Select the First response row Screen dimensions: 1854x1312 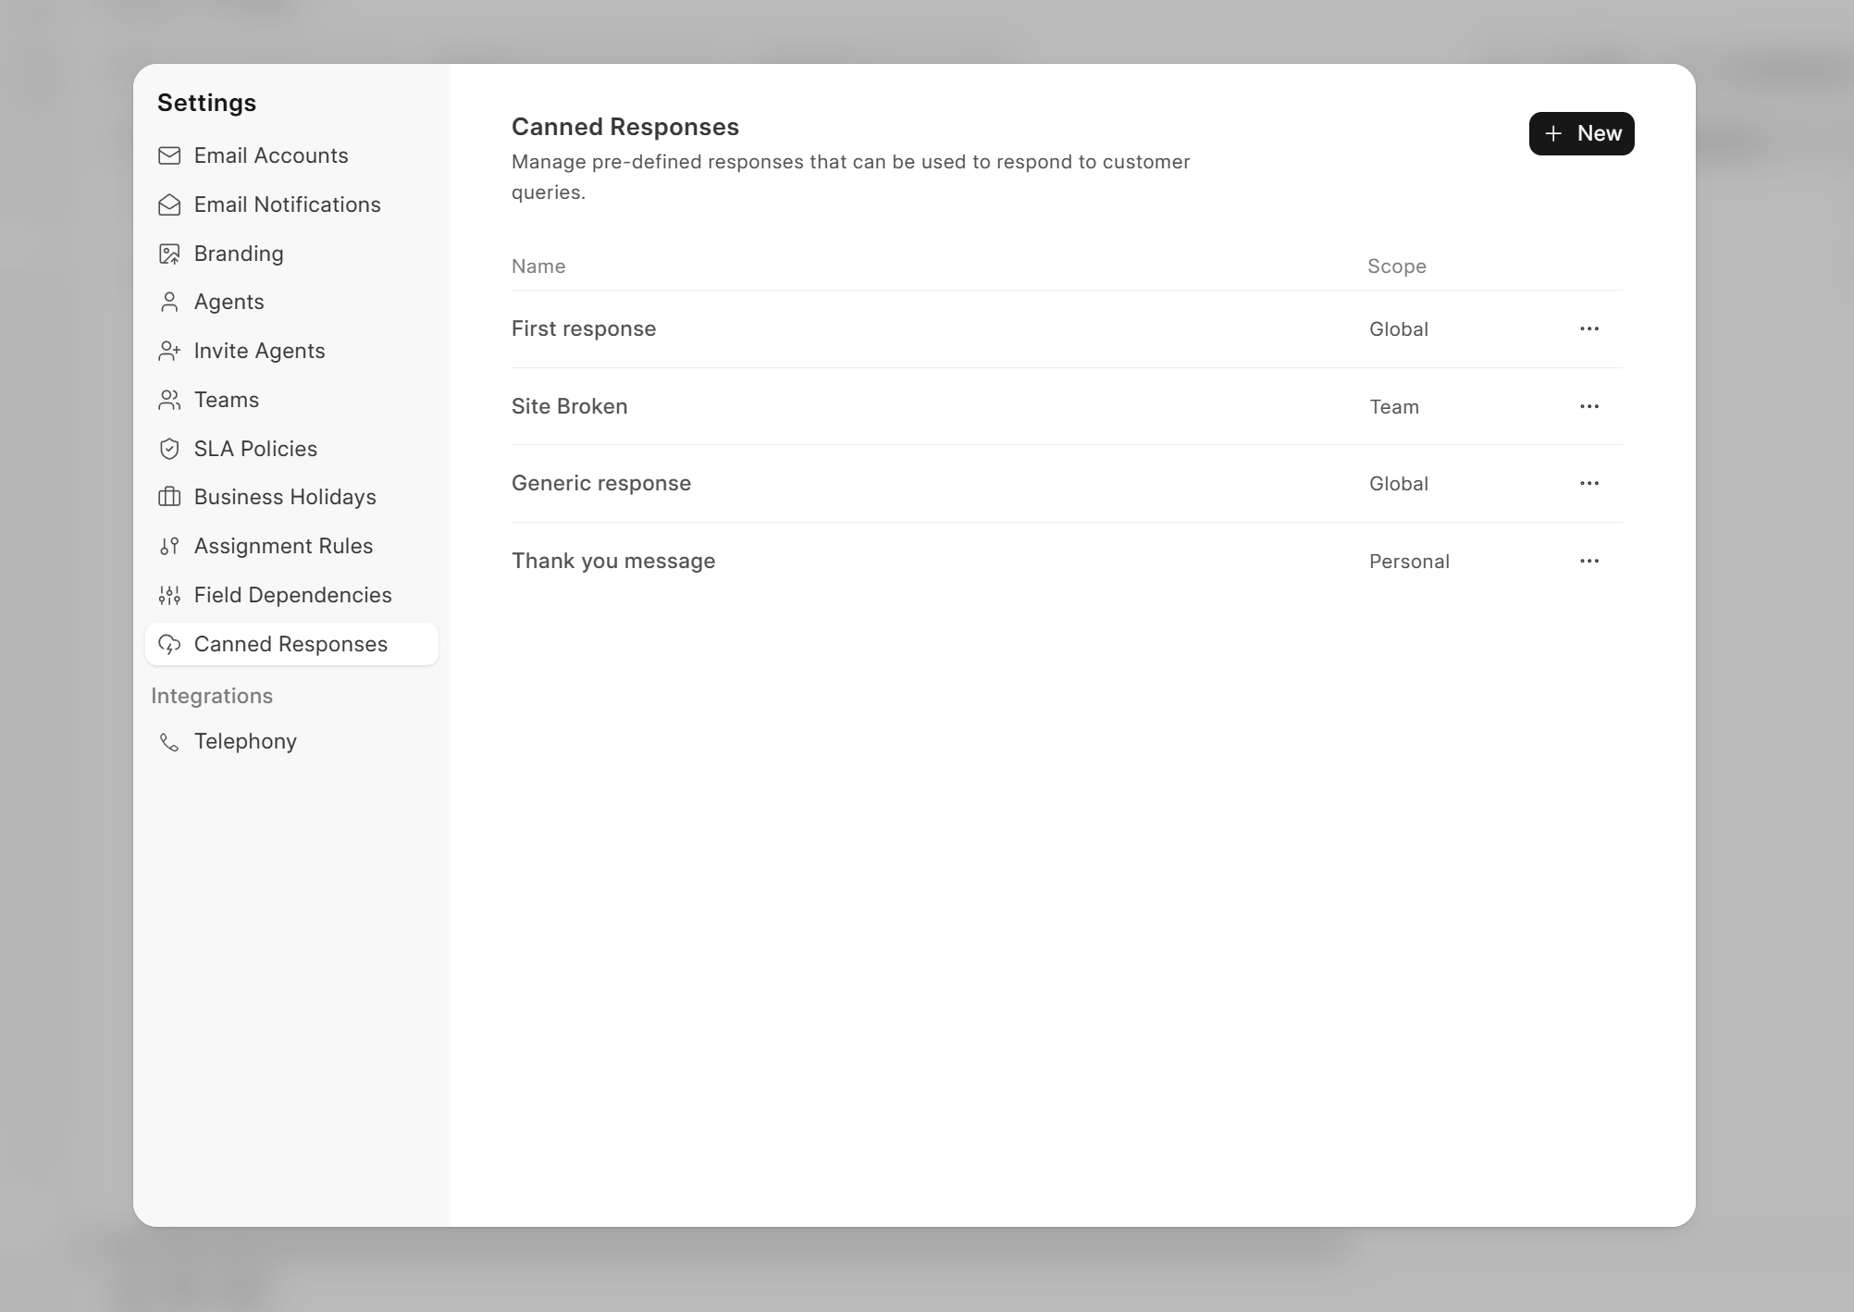[x=584, y=328]
